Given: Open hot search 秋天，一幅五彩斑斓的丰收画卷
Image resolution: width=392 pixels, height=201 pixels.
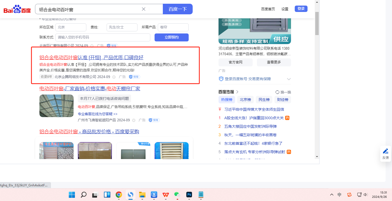Looking at the screenshot, I should tap(250, 135).
